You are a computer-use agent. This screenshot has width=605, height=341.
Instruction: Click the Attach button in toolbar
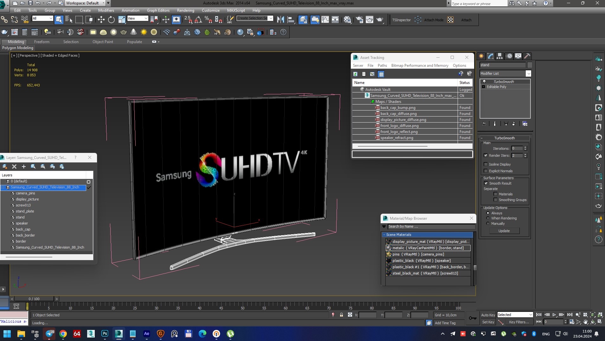(x=466, y=20)
